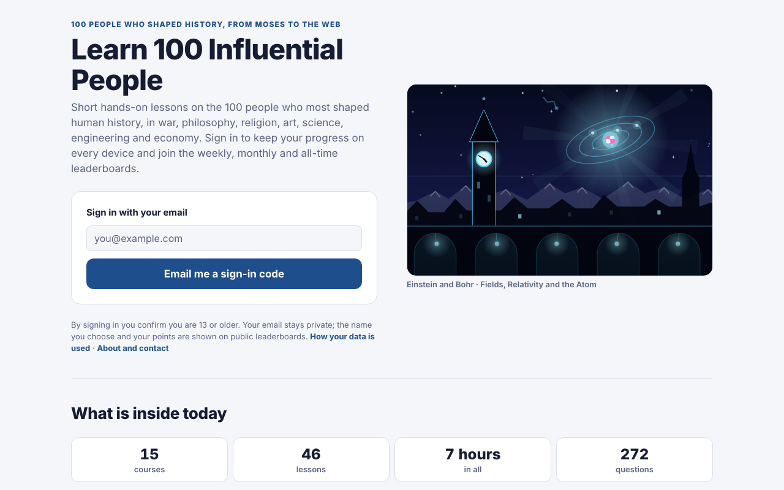The image size is (784, 490).
Task: Click the 'Learn 100 Influential People' heading
Action: click(207, 65)
